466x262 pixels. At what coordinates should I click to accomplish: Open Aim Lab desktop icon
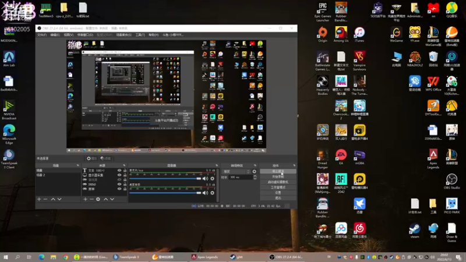click(x=9, y=59)
